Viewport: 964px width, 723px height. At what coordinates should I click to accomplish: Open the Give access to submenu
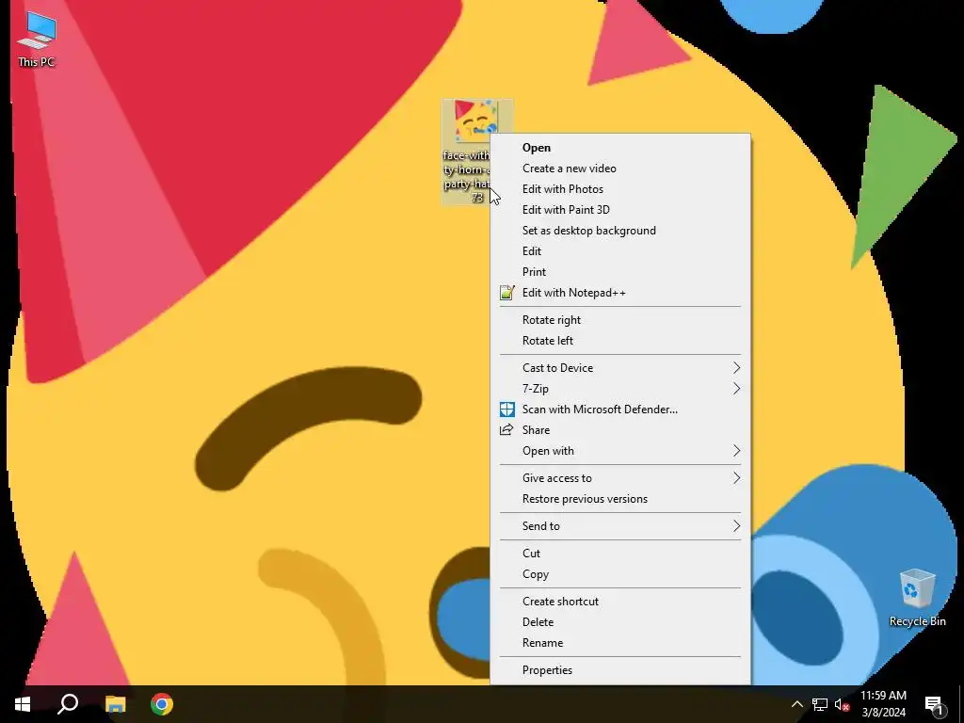point(620,478)
